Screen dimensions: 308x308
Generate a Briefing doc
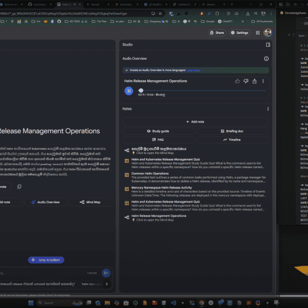coord(233,131)
